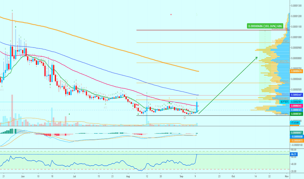The height and width of the screenshot is (179, 304).
Task: Click the Jul label on time axis
Action: tap(74, 176)
